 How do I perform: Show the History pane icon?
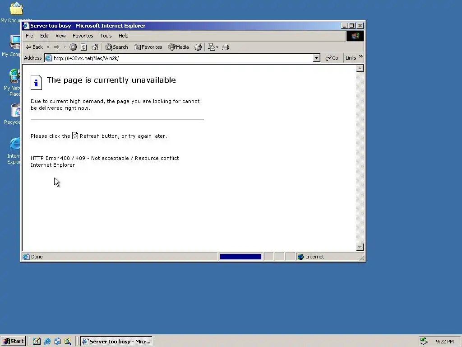(x=198, y=47)
